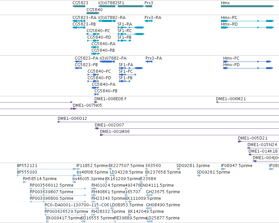
Task: Click the RP003639807.5prime EST
Action: point(58,195)
